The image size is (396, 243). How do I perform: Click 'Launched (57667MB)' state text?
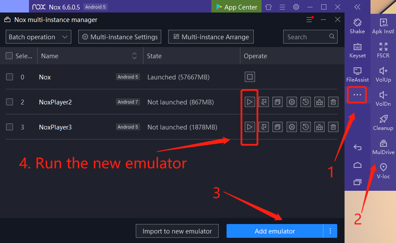click(x=179, y=77)
